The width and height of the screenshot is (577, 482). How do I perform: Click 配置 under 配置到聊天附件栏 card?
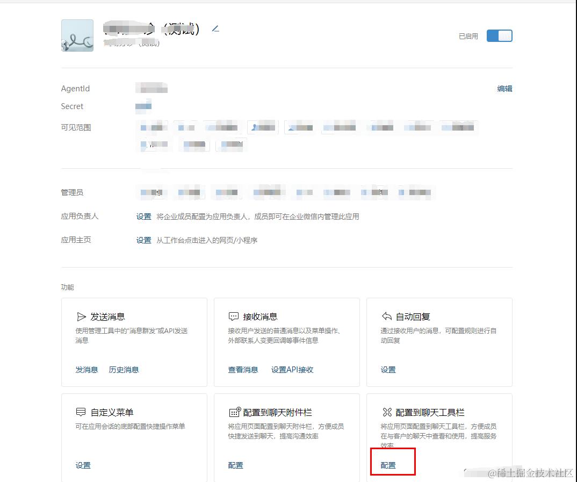point(235,465)
